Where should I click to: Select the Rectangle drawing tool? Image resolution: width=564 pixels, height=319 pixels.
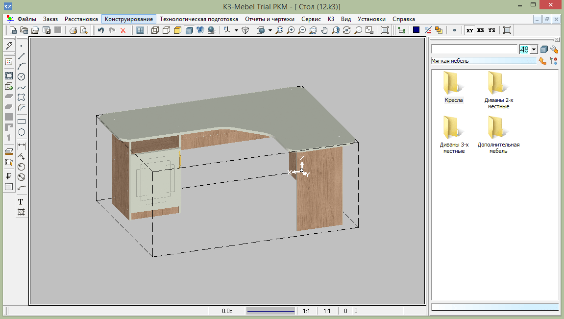click(x=22, y=122)
